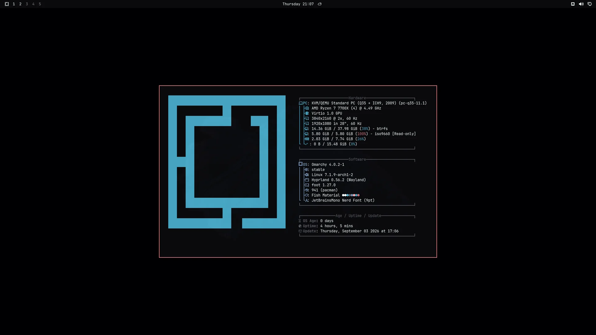
Task: Click the update indicator icon next to clock
Action: 320,4
